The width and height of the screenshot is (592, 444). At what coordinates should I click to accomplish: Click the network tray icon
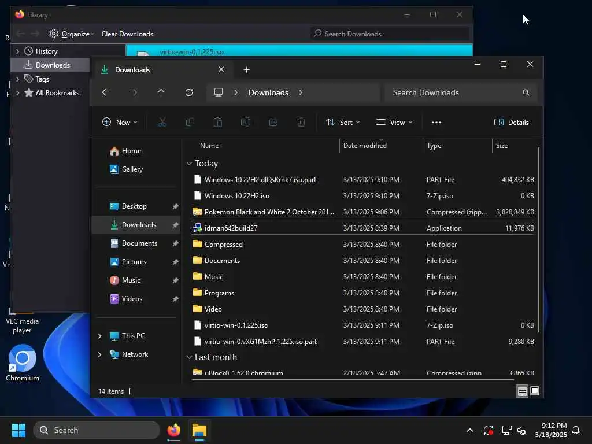pos(506,430)
